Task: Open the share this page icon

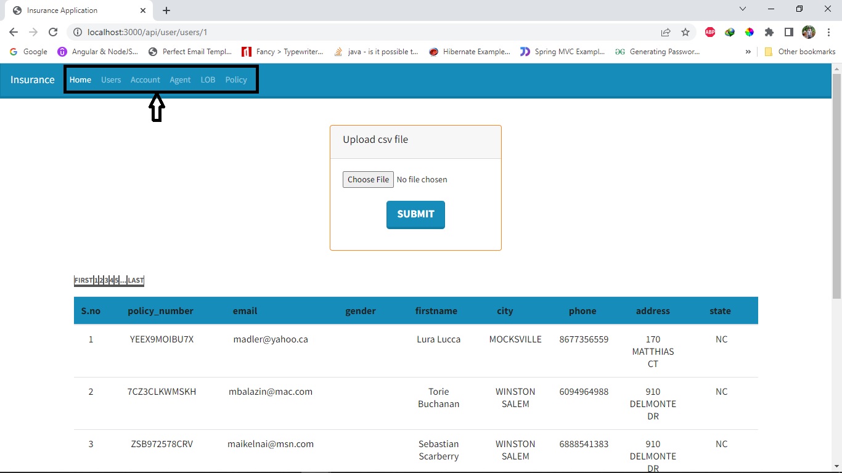Action: pyautogui.click(x=667, y=32)
